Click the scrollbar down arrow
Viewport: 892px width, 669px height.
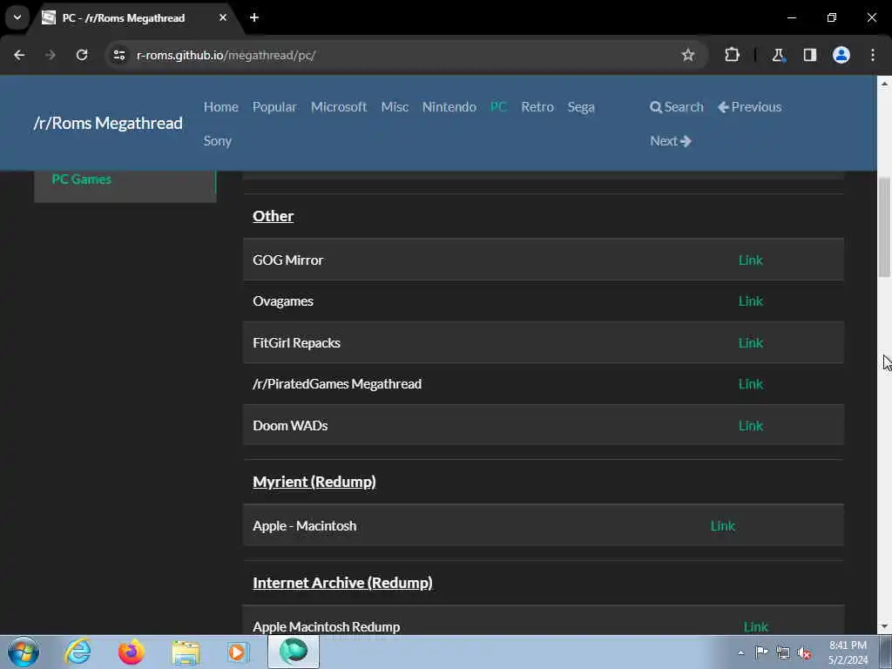tap(884, 627)
